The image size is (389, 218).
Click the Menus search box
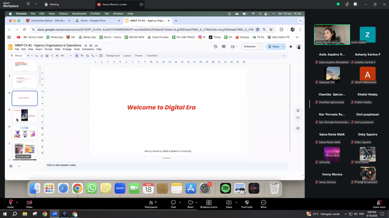17,56
